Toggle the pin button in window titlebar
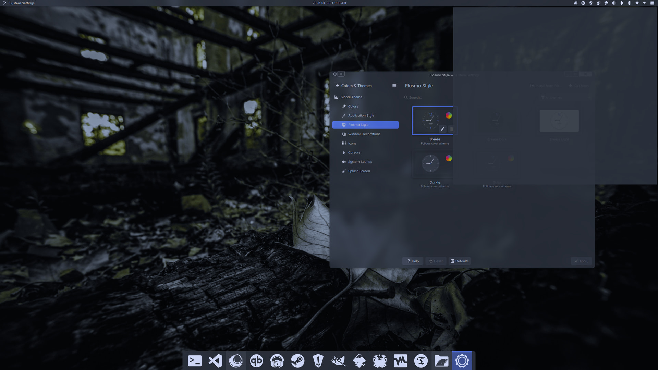Image resolution: width=658 pixels, height=370 pixels. [341, 74]
